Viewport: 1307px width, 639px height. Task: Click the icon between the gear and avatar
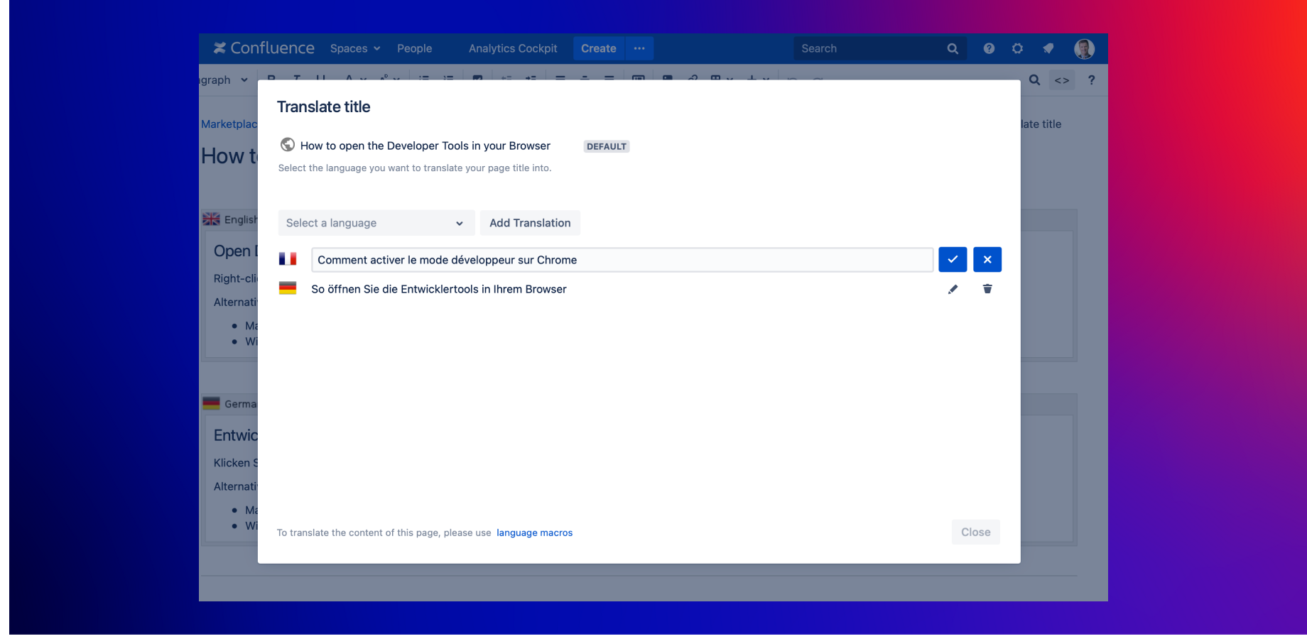point(1048,48)
